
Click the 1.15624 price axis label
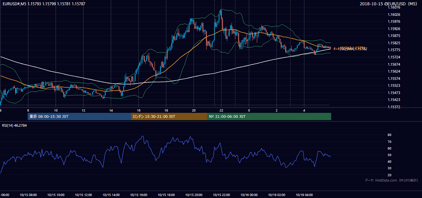(394, 71)
